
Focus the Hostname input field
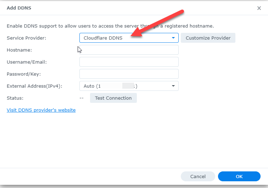tap(129, 50)
